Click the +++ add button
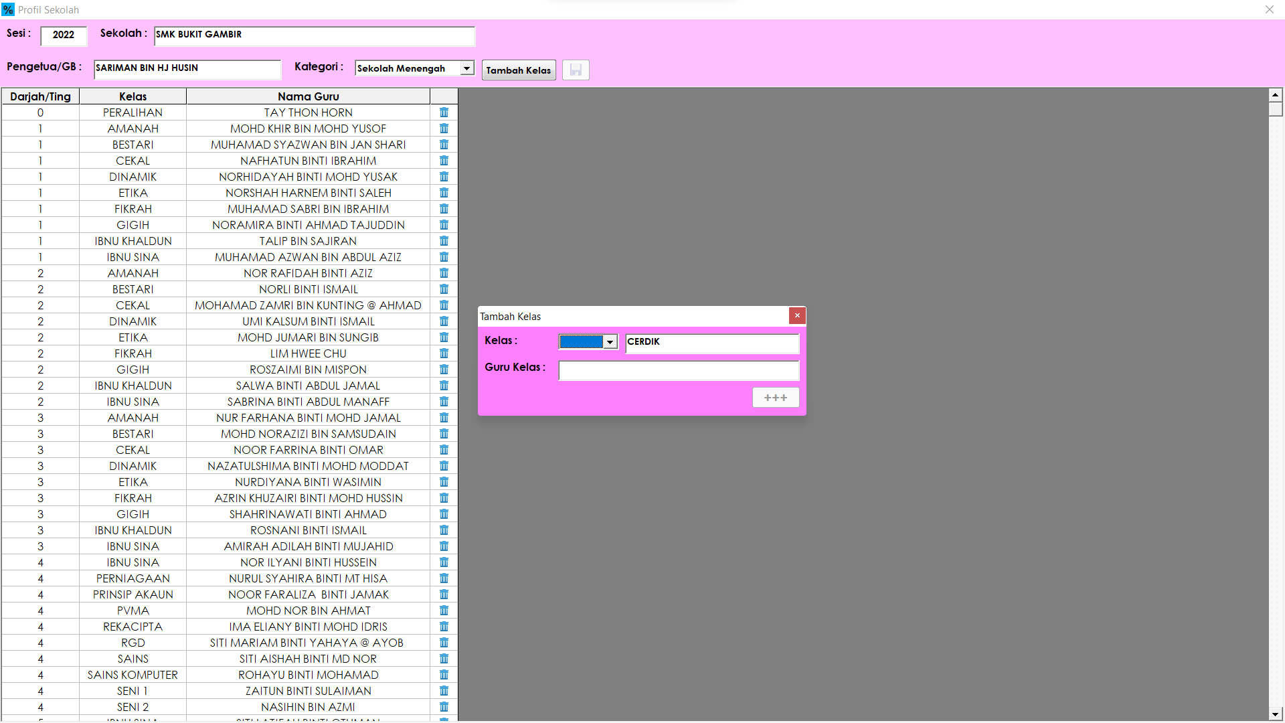The height and width of the screenshot is (723, 1285). [775, 398]
